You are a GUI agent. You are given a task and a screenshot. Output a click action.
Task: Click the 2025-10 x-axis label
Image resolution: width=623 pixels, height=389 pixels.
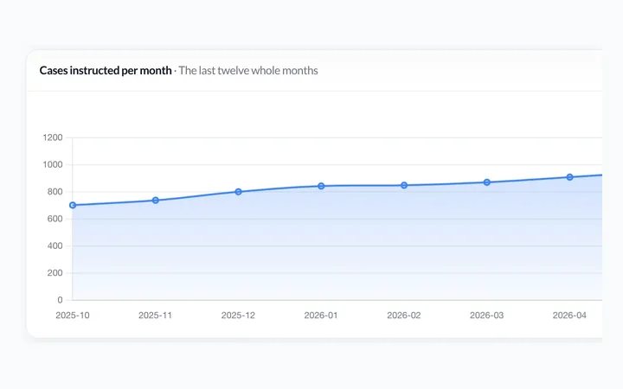pyautogui.click(x=73, y=316)
